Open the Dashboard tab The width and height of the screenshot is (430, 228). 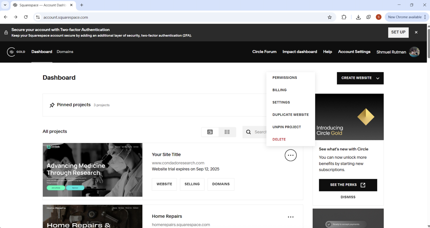(x=42, y=52)
